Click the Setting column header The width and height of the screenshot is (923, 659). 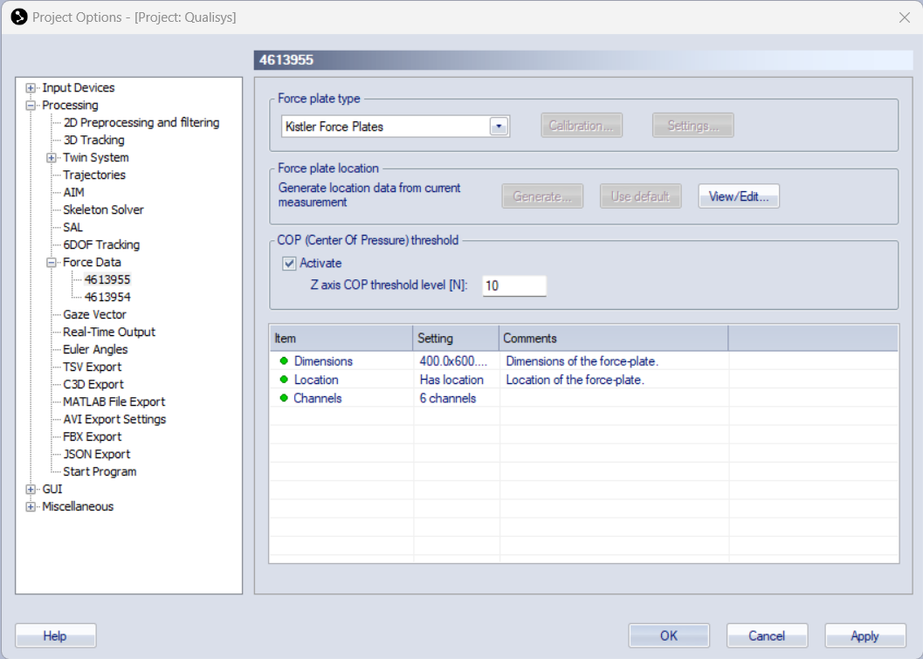point(455,338)
